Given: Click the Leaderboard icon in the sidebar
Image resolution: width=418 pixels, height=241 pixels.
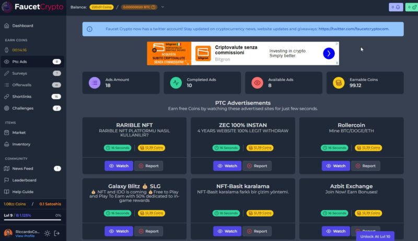Looking at the screenshot, I should (x=6, y=180).
